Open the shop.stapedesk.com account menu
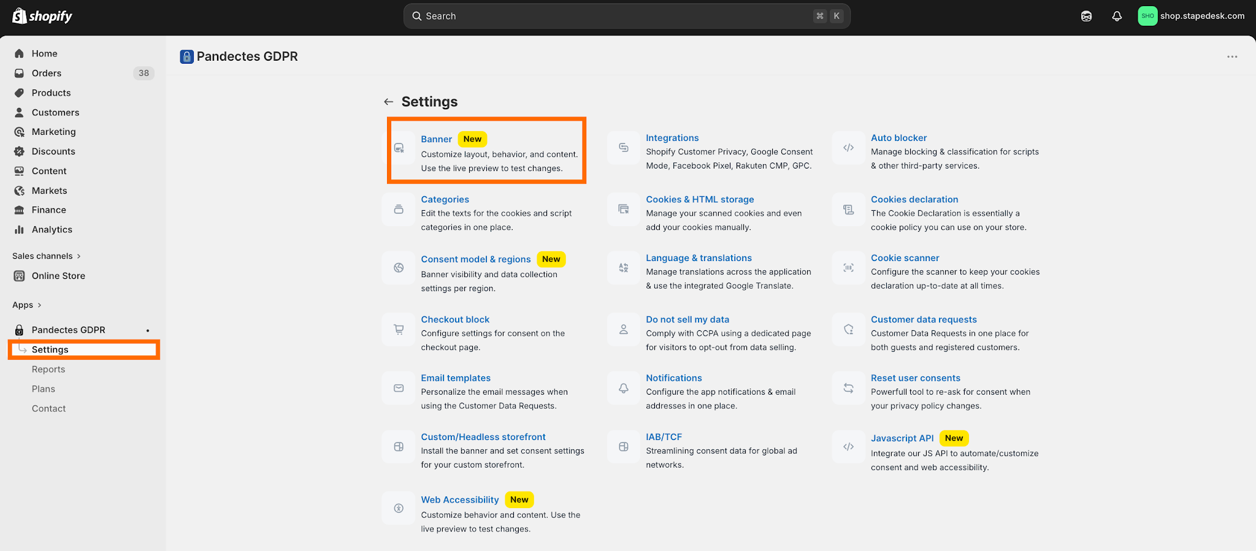This screenshot has width=1256, height=551. click(x=1192, y=16)
